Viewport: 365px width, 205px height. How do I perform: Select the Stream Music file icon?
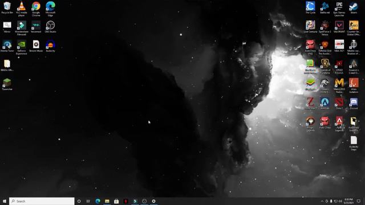36,46
